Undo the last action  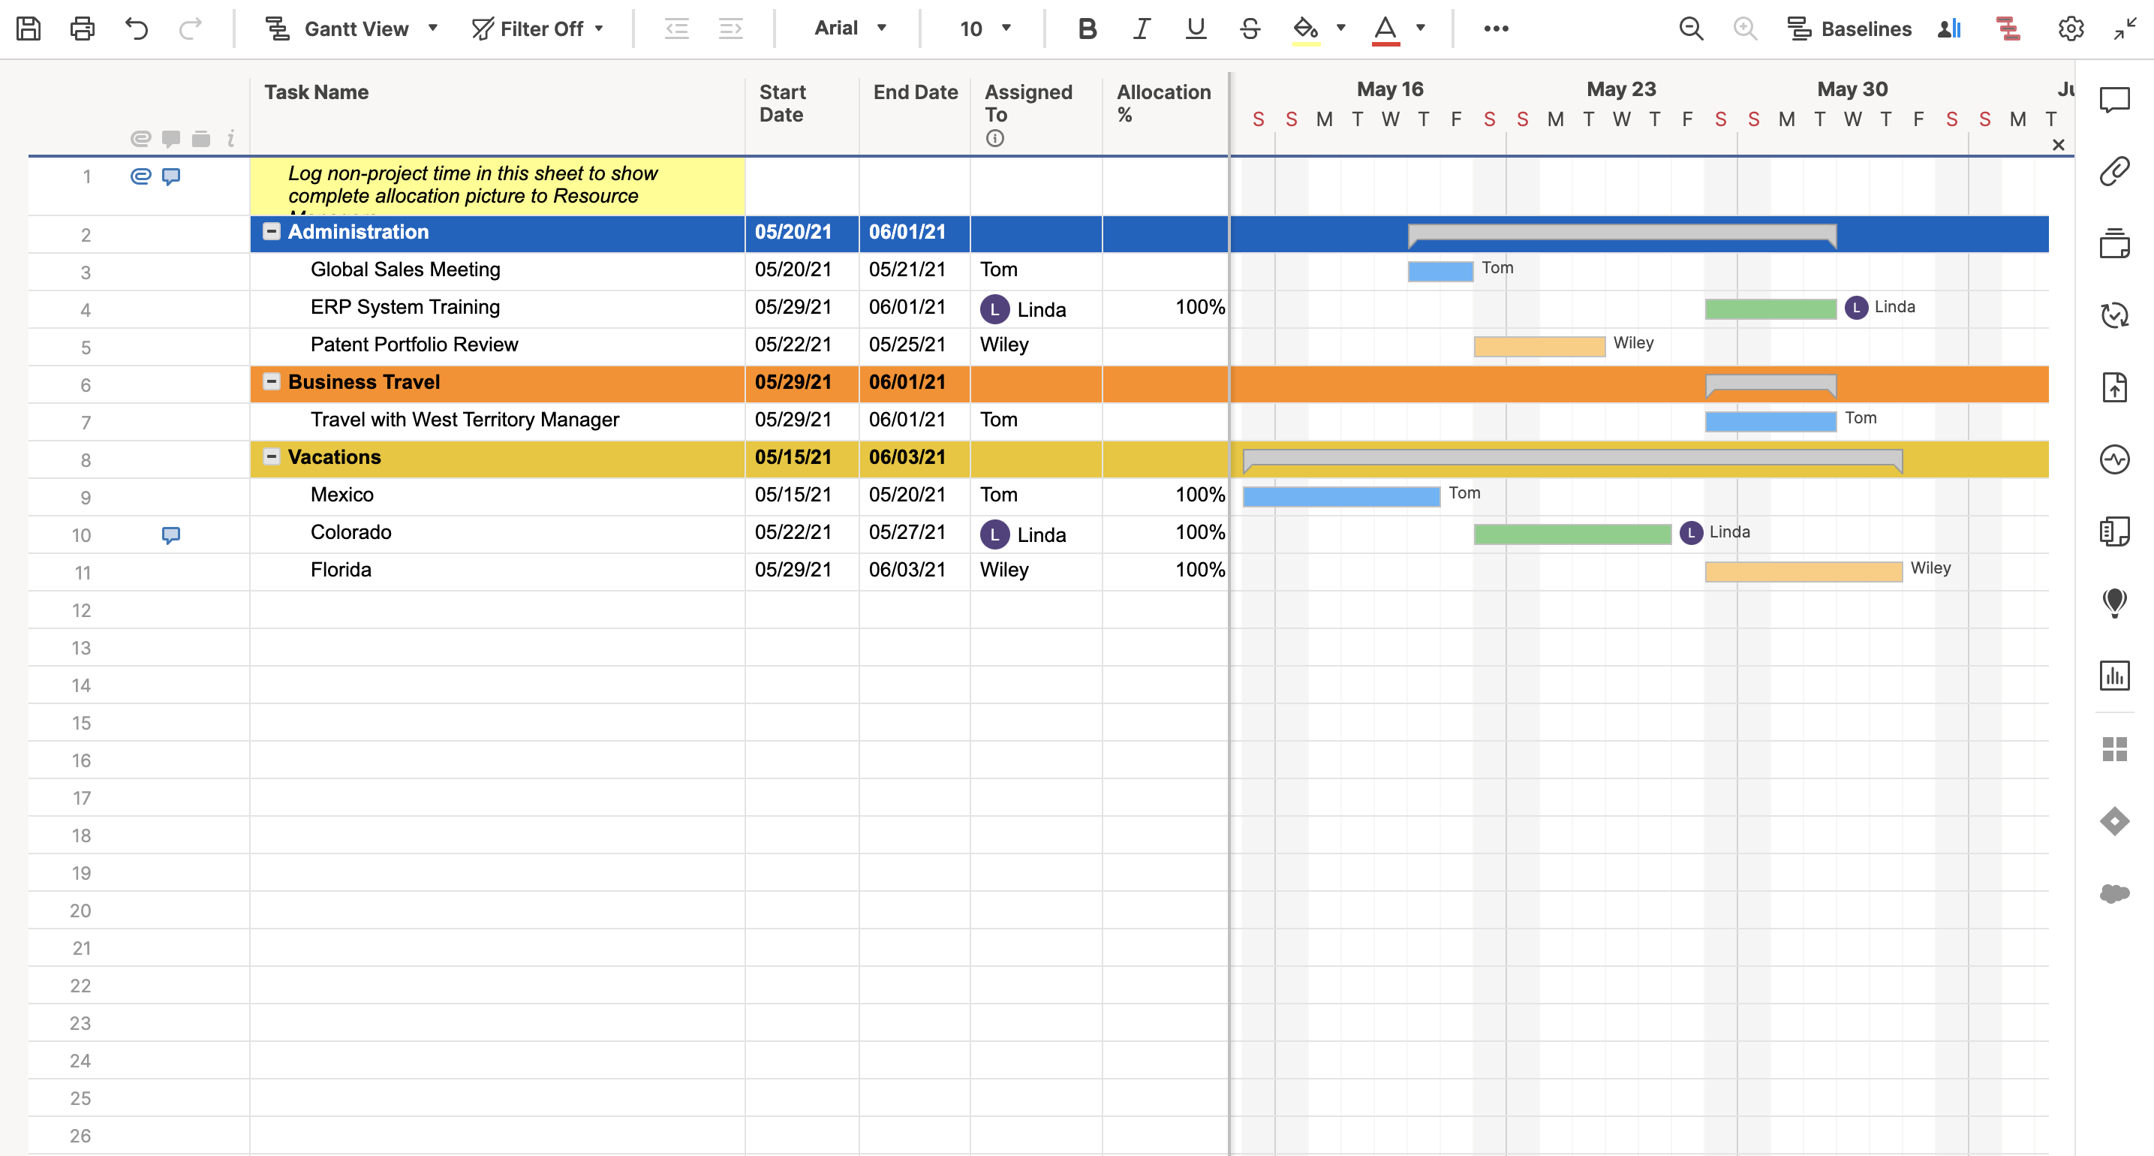click(137, 29)
